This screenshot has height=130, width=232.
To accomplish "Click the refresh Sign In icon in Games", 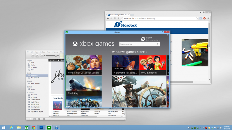I will click(143, 39).
